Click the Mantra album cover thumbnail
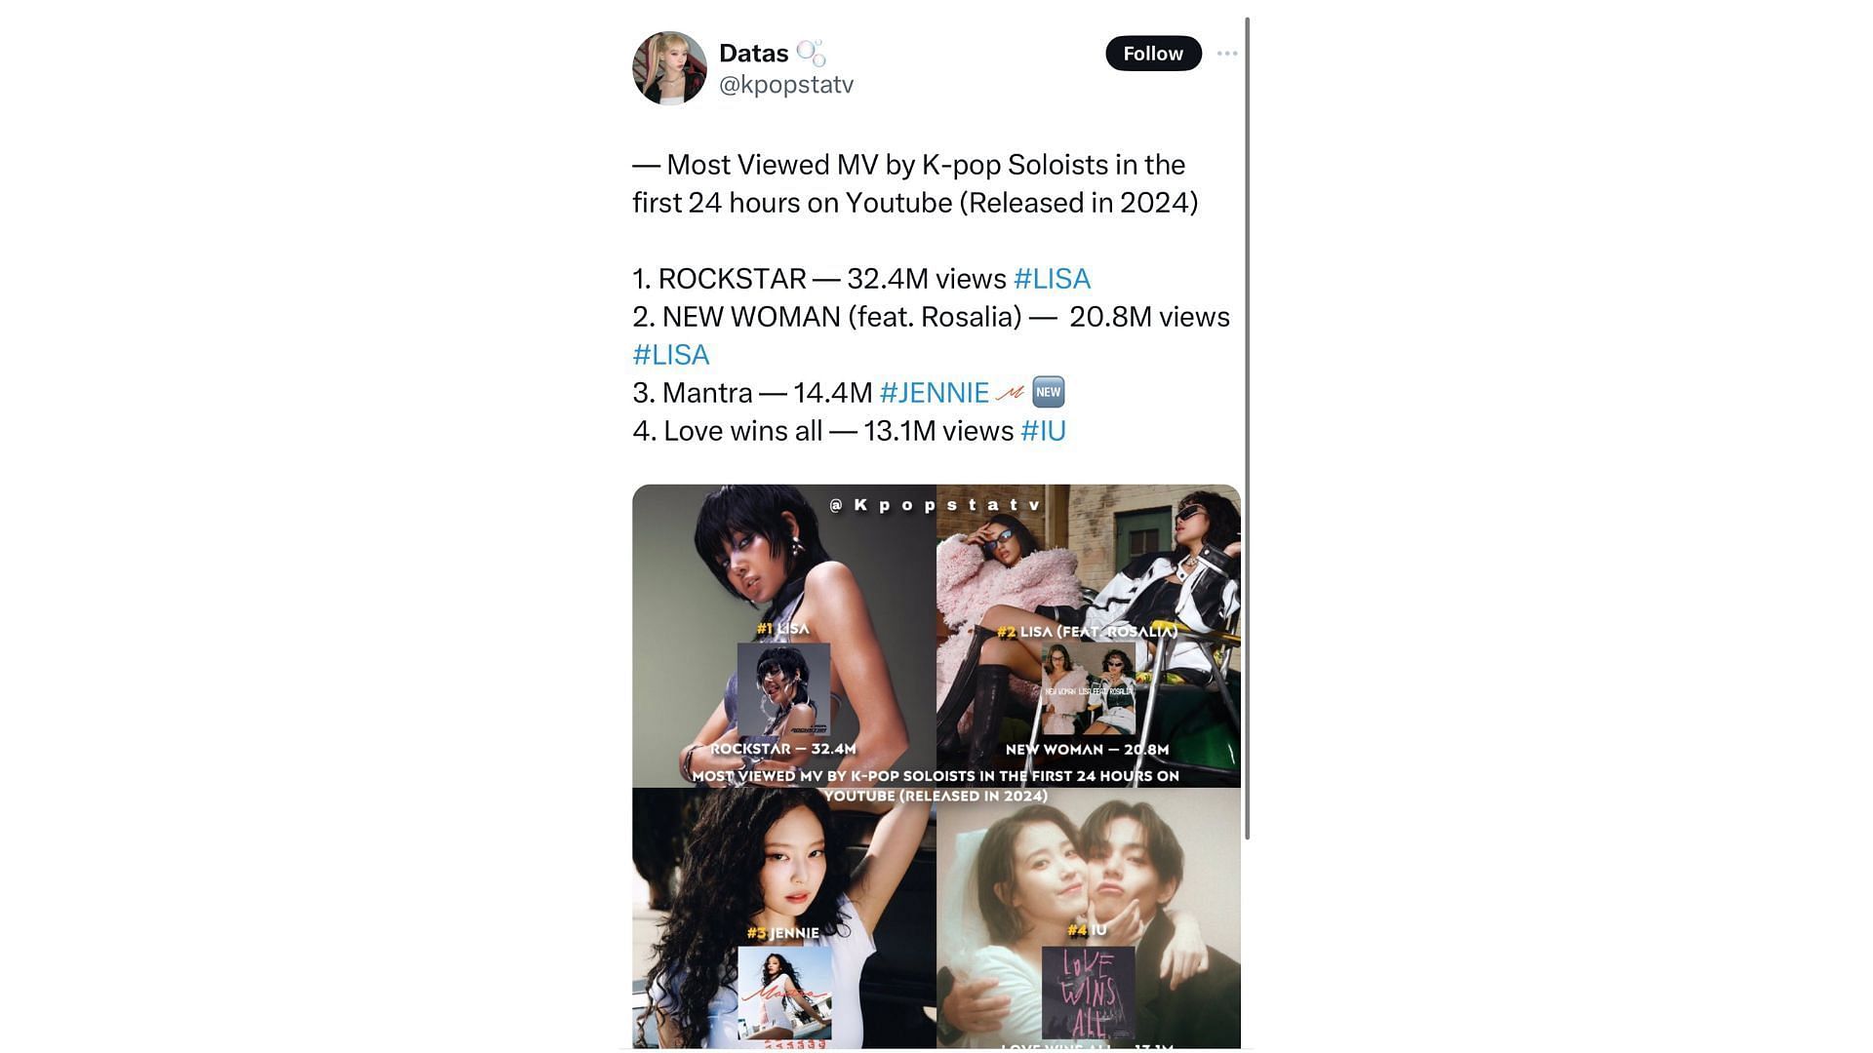This screenshot has width=1873, height=1053. click(x=784, y=993)
